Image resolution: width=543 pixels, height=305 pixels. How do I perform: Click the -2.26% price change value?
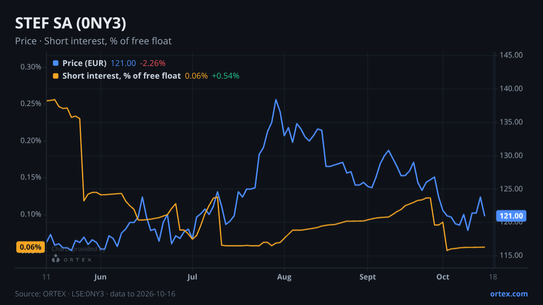tap(152, 63)
